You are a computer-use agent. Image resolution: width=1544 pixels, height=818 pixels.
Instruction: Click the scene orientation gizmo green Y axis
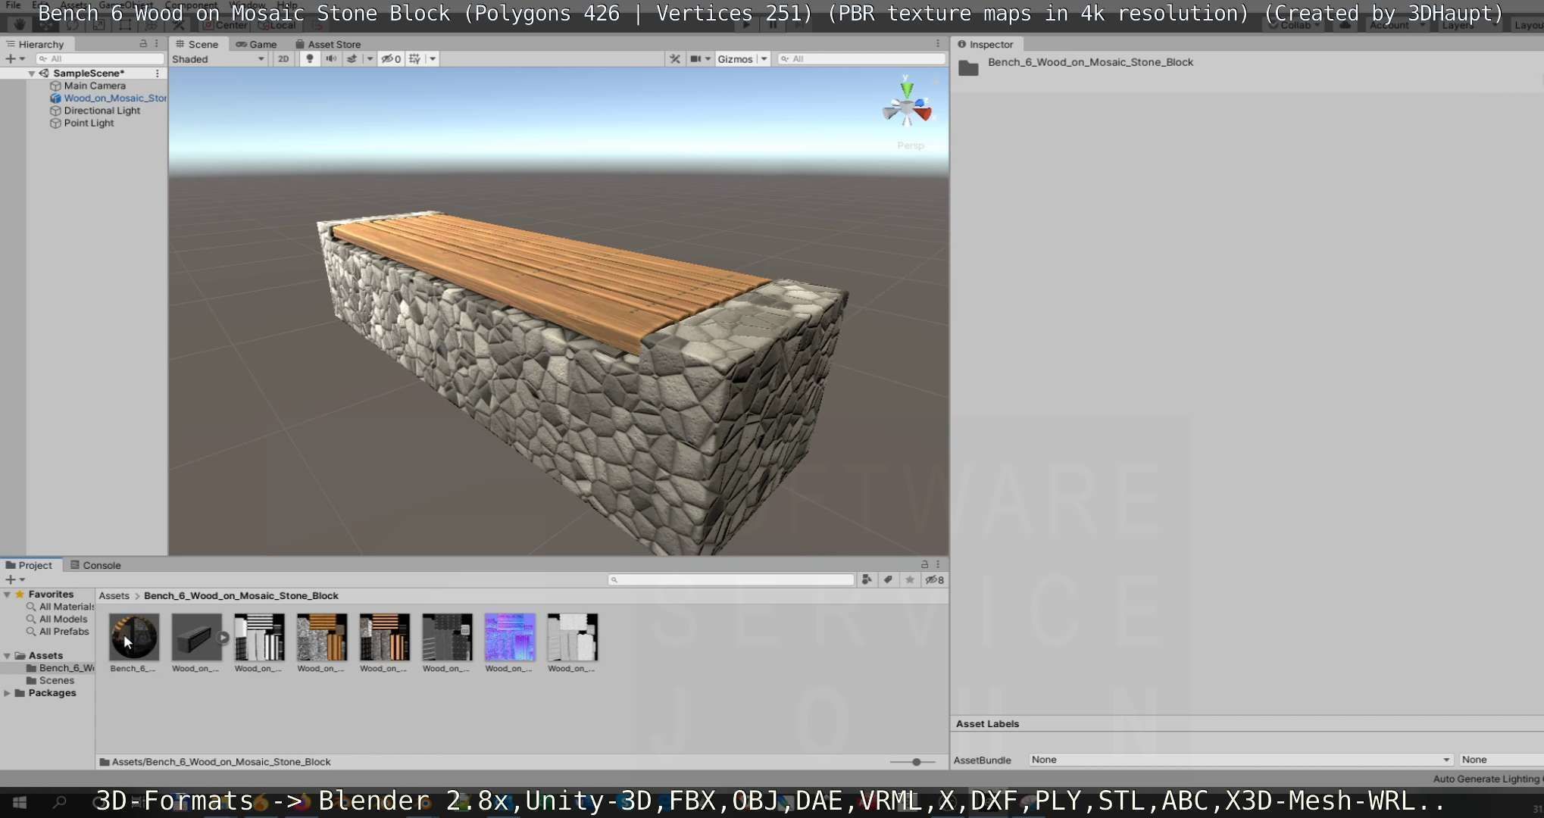pyautogui.click(x=907, y=89)
